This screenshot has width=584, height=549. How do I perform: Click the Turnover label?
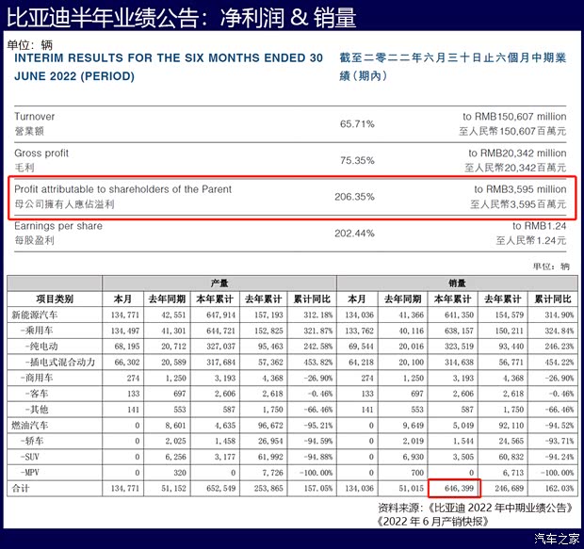(34, 117)
